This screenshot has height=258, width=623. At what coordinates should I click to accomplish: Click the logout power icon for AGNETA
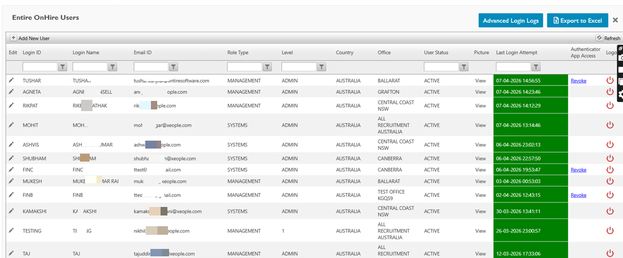pos(610,92)
